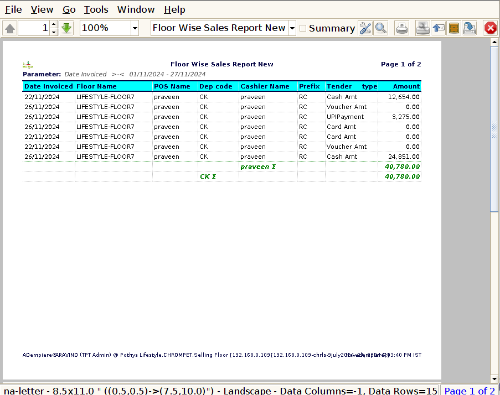This screenshot has height=395, width=500.
Task: Click the red close X toolbar icon
Action: pos(491,28)
